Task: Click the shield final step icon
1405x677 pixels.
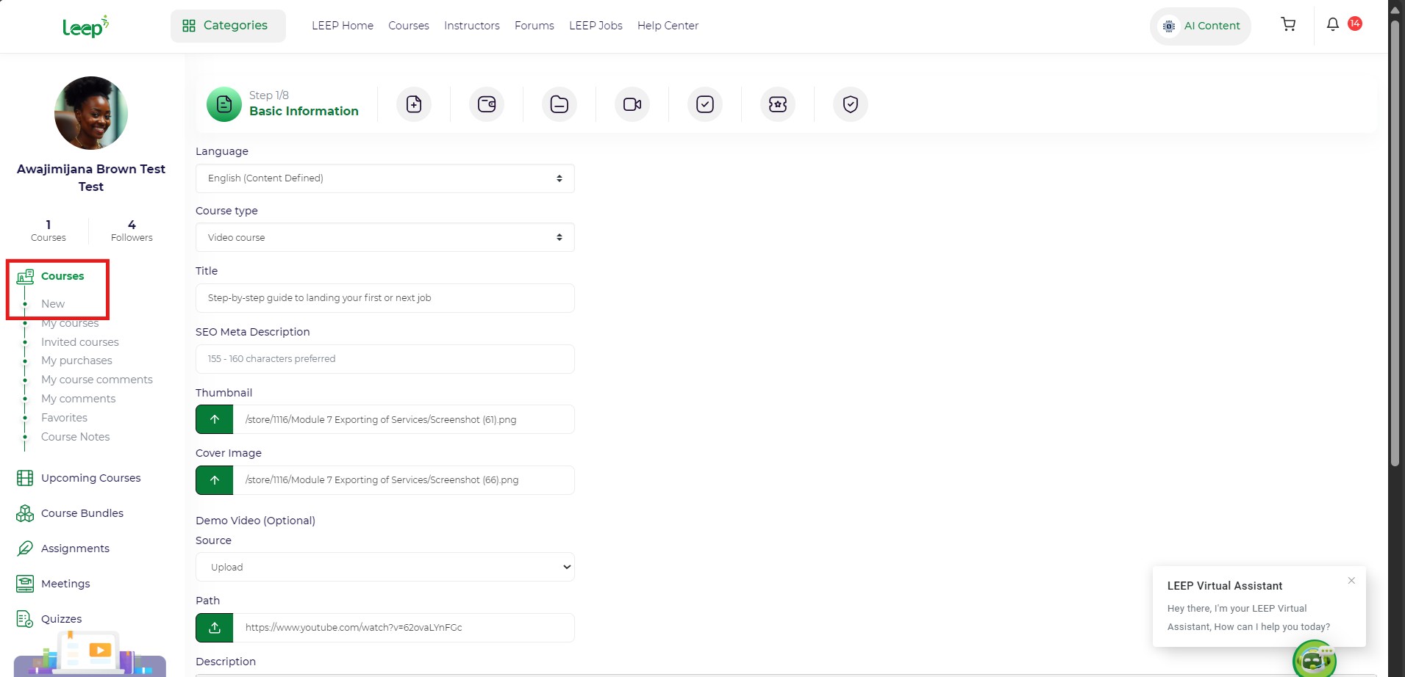Action: click(850, 104)
